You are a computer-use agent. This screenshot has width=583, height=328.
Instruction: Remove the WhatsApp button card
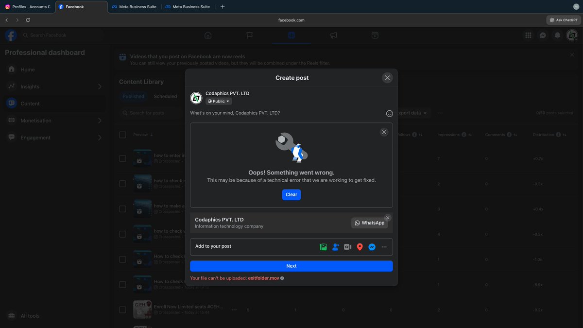click(387, 218)
